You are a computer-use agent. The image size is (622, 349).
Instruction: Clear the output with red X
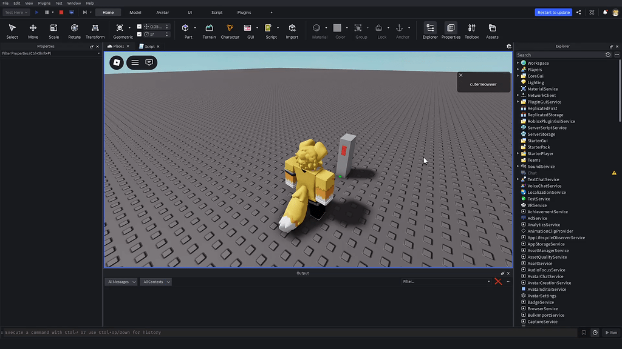coord(498,281)
